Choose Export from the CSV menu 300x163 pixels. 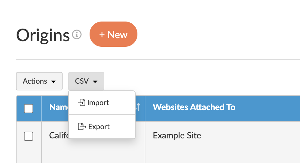pyautogui.click(x=99, y=126)
